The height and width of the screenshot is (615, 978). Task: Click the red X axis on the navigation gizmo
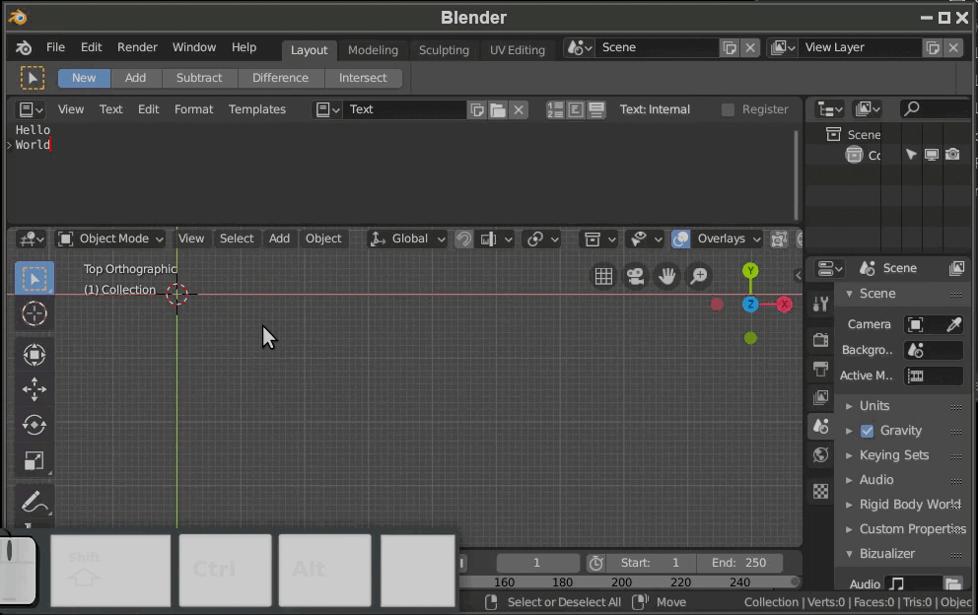pos(784,305)
